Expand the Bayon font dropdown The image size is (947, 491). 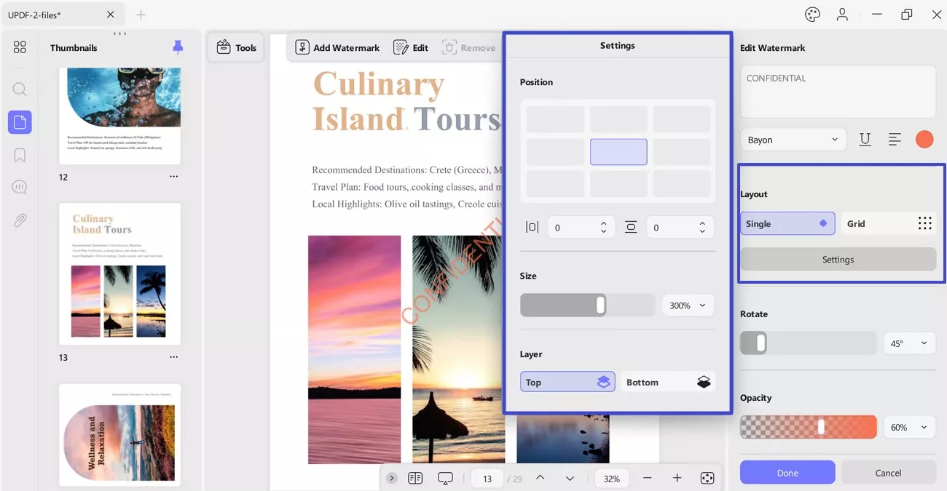793,140
